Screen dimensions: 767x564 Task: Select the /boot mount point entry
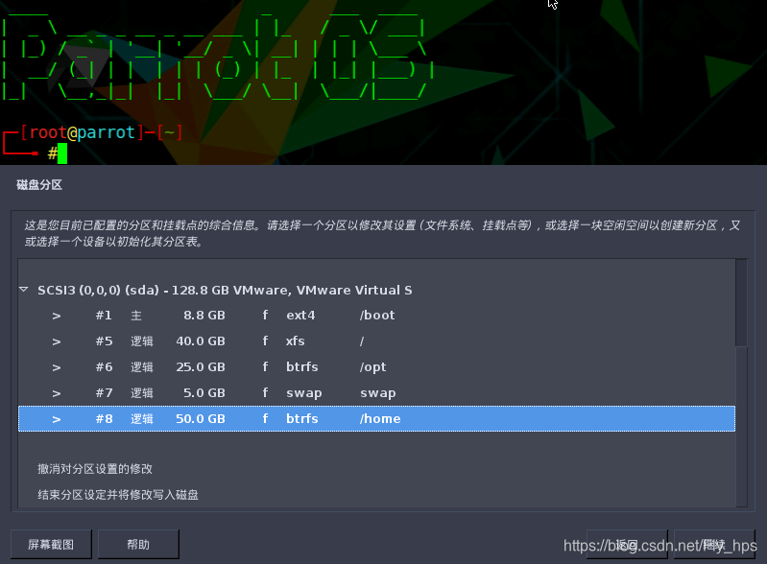click(x=377, y=316)
